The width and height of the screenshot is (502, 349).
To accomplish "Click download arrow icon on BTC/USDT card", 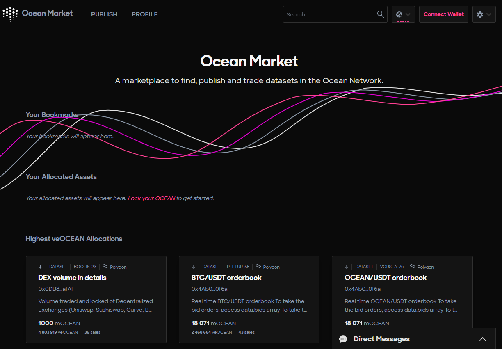I will pos(194,267).
